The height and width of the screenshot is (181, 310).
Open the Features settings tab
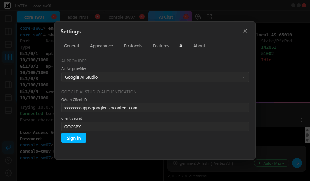(x=161, y=46)
